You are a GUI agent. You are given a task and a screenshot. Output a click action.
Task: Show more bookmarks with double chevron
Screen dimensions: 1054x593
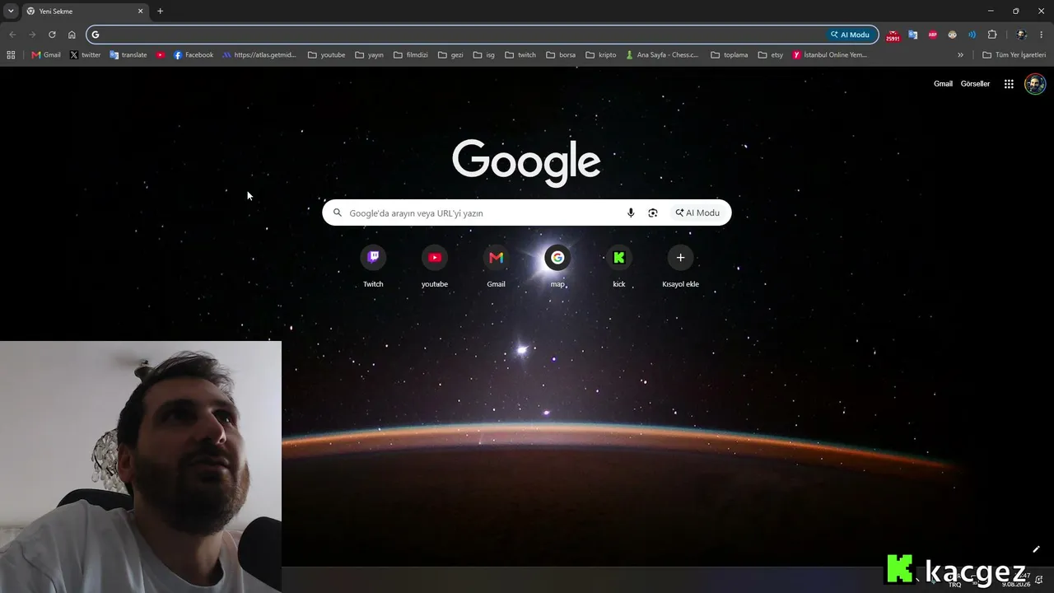[x=960, y=55]
